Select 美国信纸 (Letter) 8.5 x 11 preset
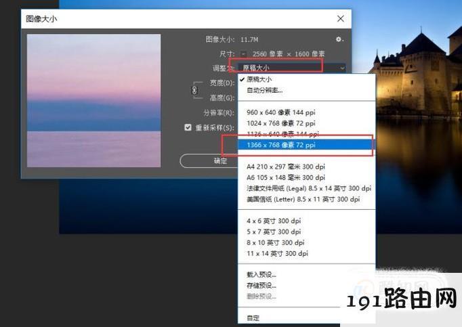 pyautogui.click(x=306, y=200)
